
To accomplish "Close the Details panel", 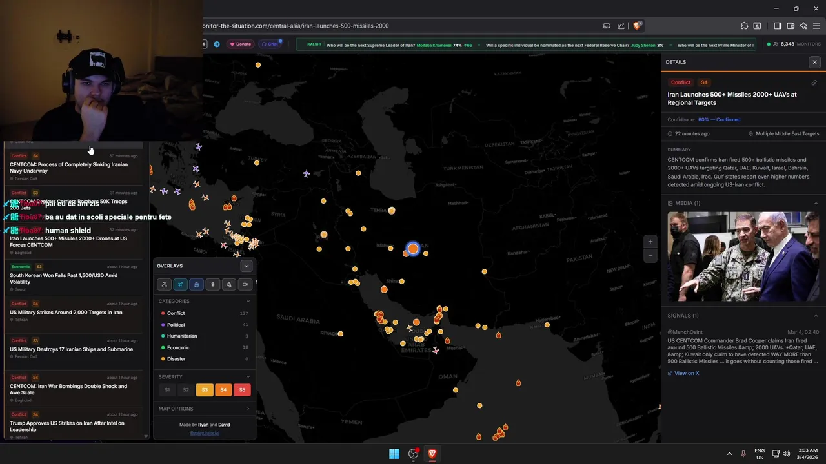I will [x=814, y=62].
